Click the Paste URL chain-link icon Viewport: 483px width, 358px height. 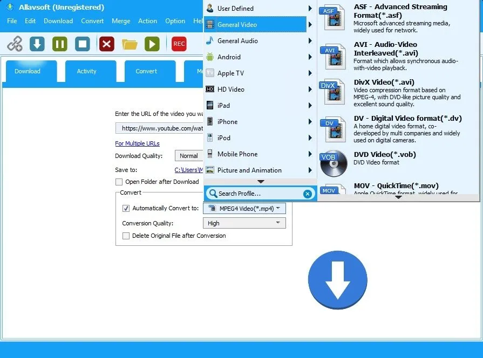[15, 44]
